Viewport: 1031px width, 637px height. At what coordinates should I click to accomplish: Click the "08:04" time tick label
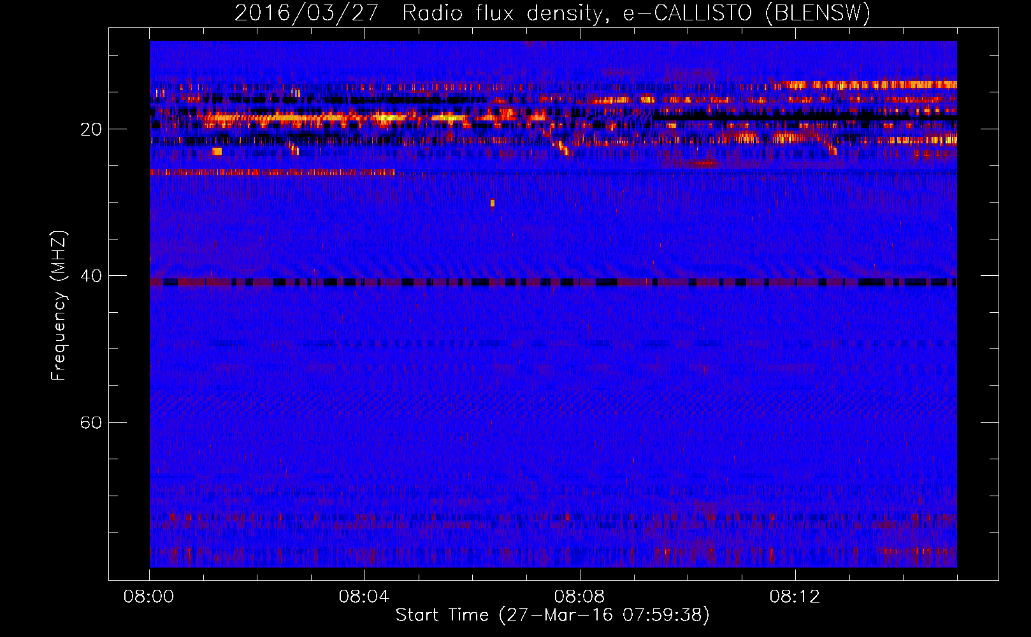click(x=364, y=597)
